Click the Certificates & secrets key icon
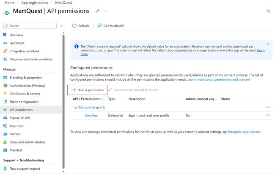Screen dimensions: 275x174 [x=5, y=93]
